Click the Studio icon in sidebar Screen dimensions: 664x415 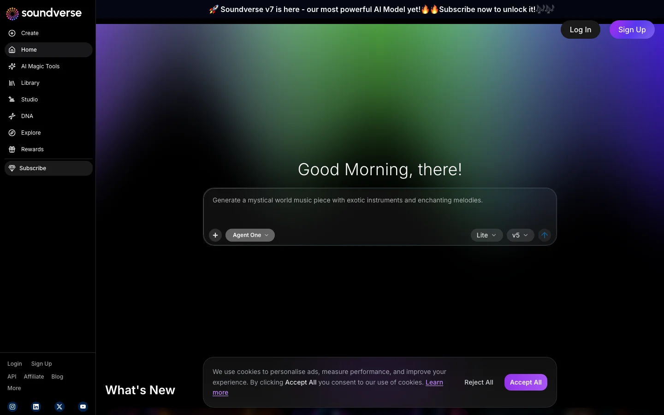click(12, 100)
